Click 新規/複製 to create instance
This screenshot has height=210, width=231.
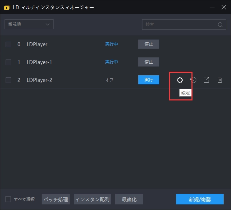pos(200,199)
